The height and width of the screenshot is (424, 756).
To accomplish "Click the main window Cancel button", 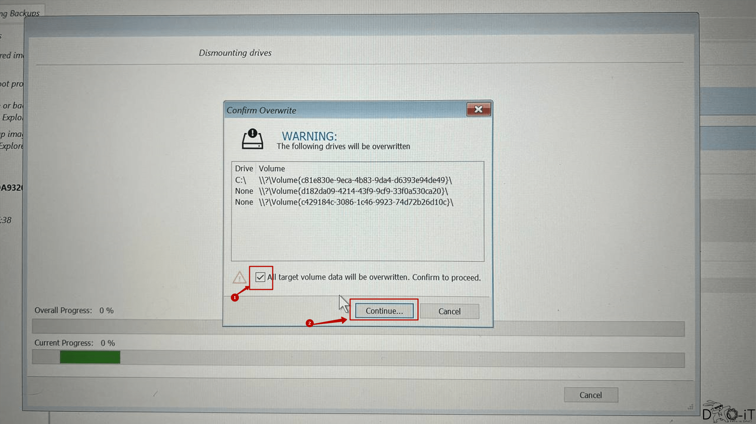I will [590, 395].
